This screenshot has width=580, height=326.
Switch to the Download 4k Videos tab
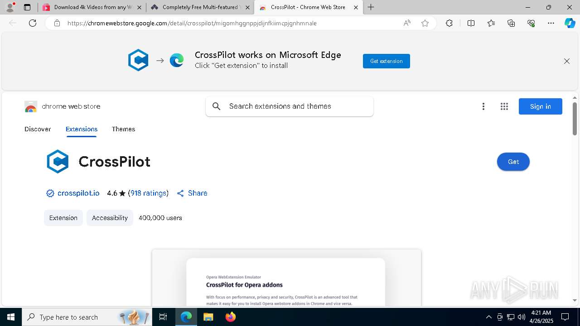pyautogui.click(x=92, y=7)
